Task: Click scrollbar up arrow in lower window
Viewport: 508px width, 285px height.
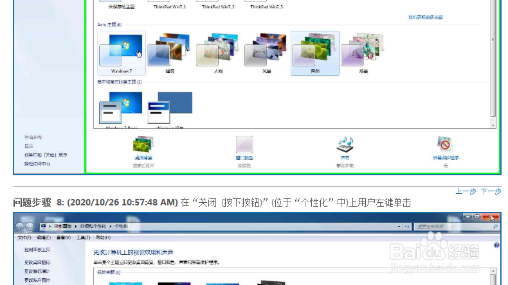Action: click(493, 271)
